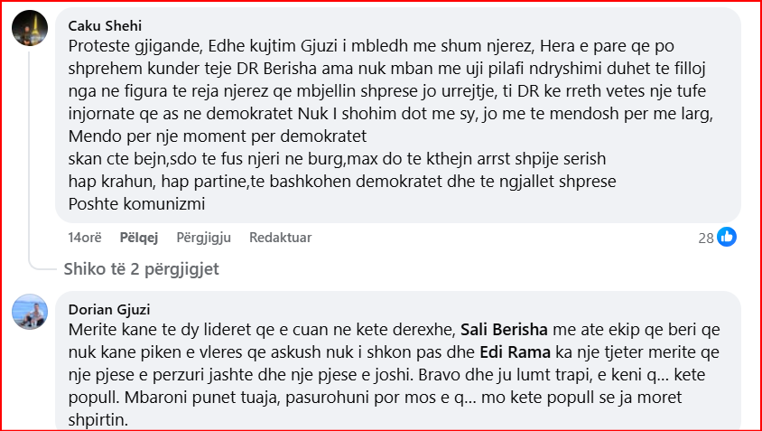This screenshot has width=762, height=431.
Task: Open Dorian Gjuzi's profile picture
Action: (x=29, y=312)
